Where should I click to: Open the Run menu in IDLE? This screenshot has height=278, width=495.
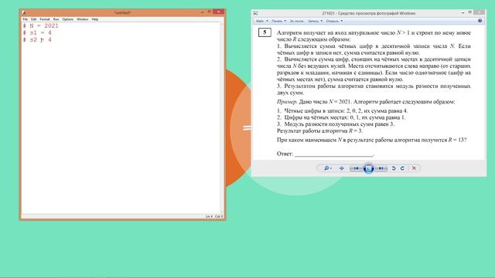[x=56, y=19]
